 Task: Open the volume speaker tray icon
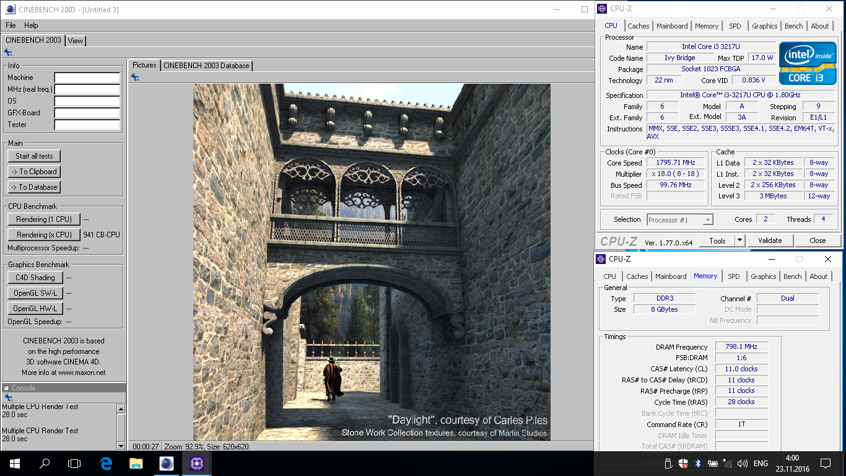743,464
